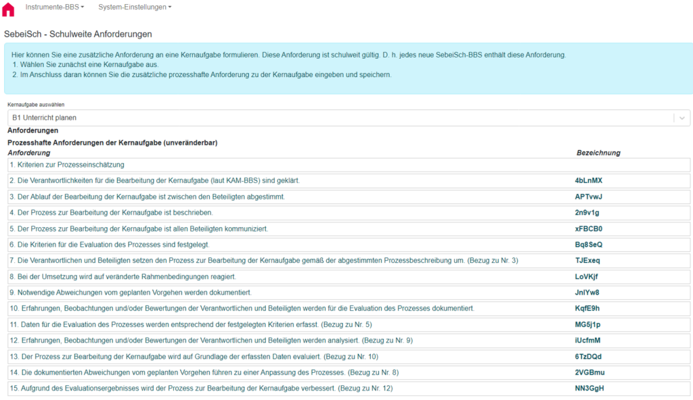Select requirement 15 about Evaluationsergebnisses
Image resolution: width=693 pixels, height=400 pixels.
click(x=201, y=389)
